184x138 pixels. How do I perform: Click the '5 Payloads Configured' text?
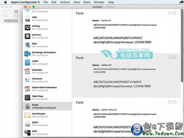point(44,108)
